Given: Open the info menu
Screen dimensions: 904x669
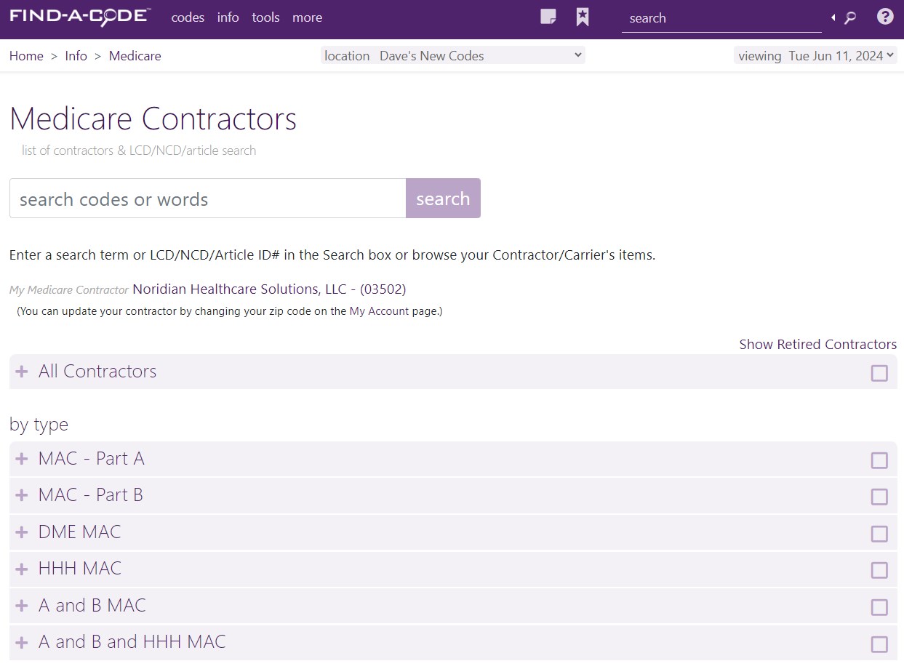Looking at the screenshot, I should click(228, 17).
